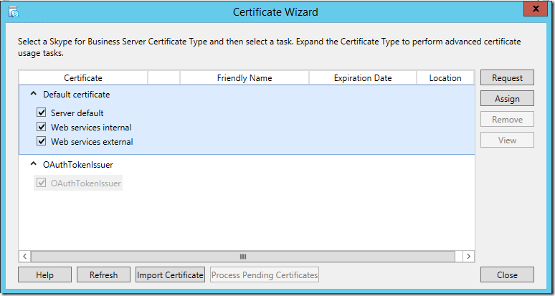
Task: Sort by the Friendly Name column header
Action: [x=245, y=78]
